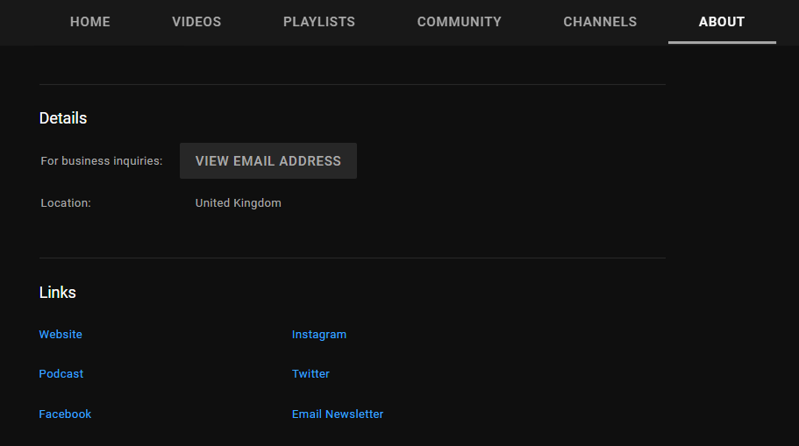The height and width of the screenshot is (446, 799).
Task: Click the Email Newsletter link
Action: pos(338,414)
